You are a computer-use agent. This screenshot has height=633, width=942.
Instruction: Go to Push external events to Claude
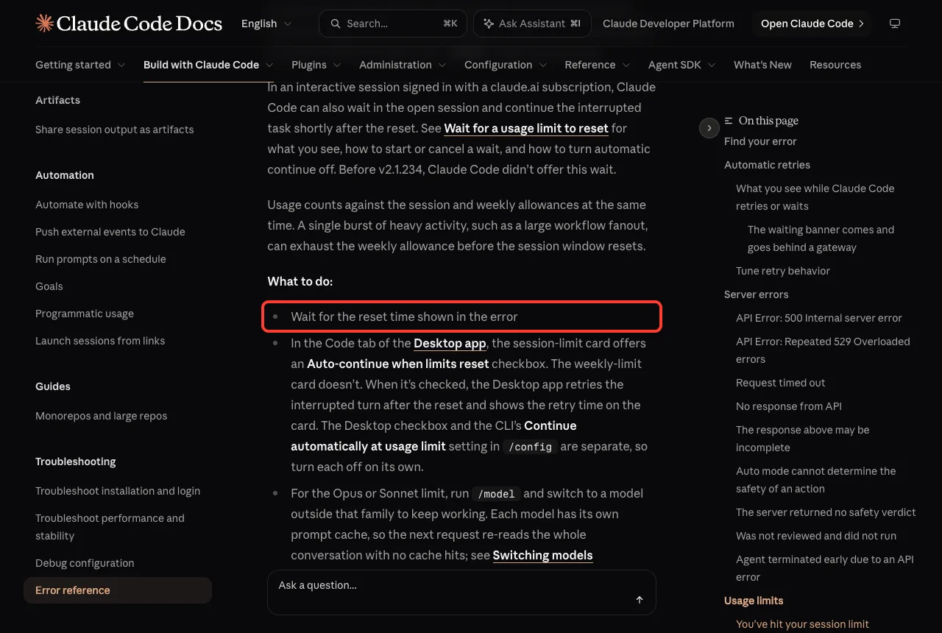(110, 232)
